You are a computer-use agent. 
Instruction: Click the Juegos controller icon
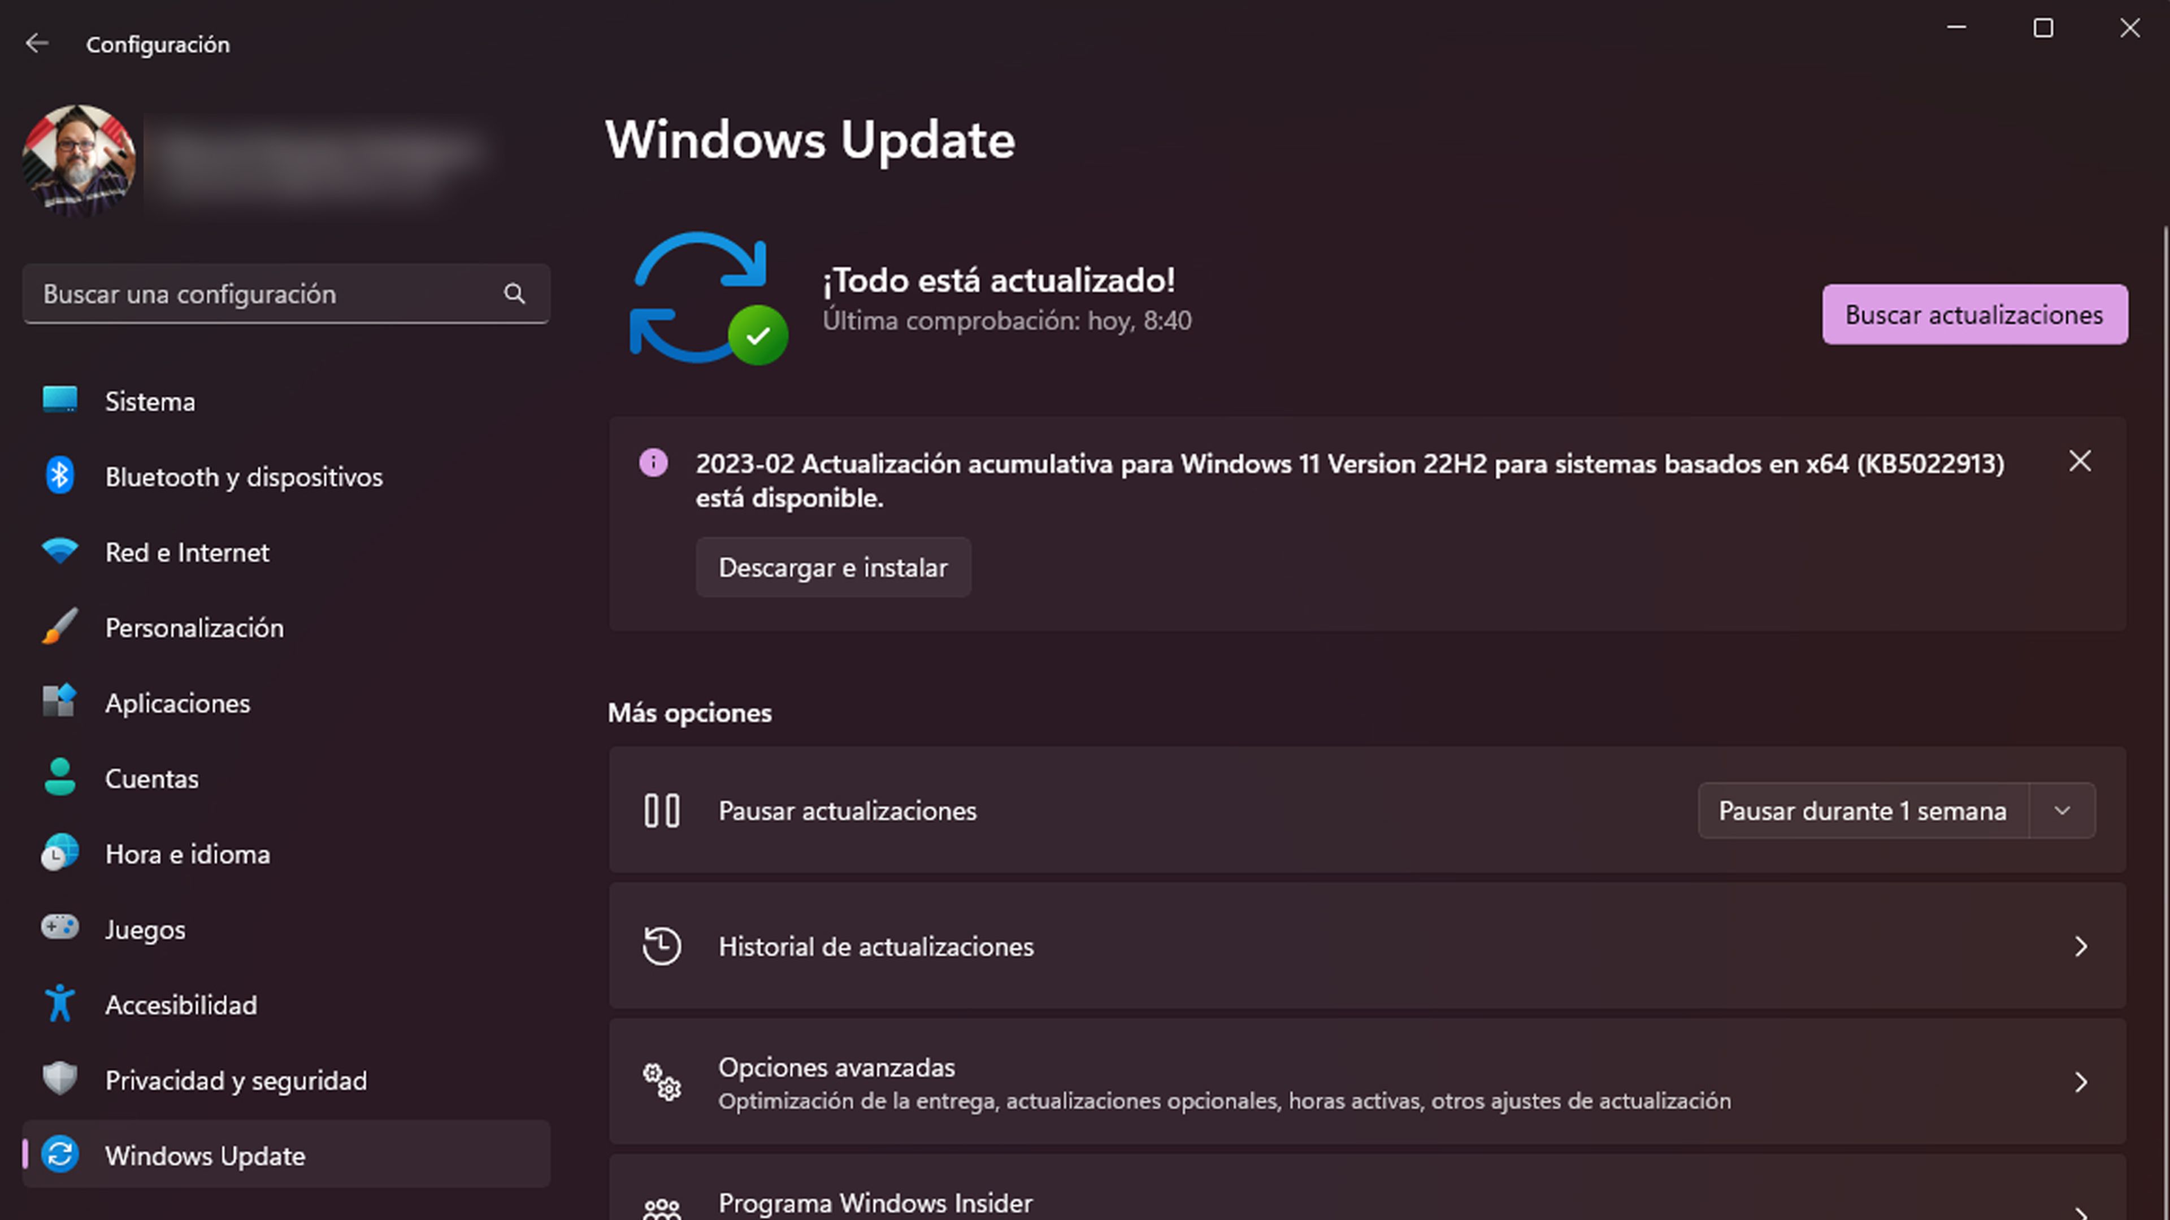(60, 928)
